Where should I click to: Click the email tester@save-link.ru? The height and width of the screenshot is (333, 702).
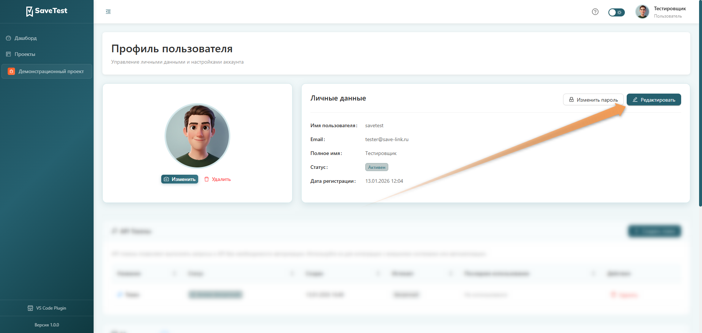pos(386,139)
